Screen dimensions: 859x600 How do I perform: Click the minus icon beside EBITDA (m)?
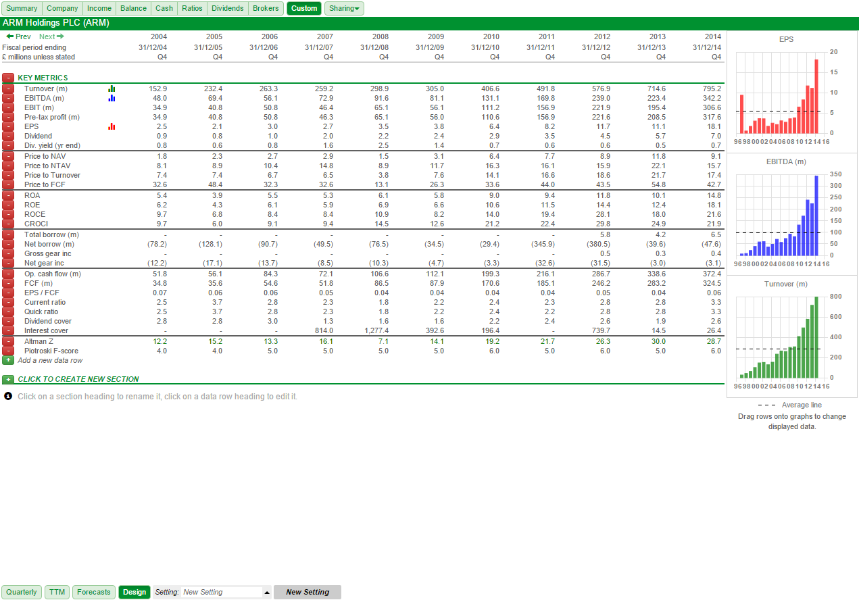8,98
